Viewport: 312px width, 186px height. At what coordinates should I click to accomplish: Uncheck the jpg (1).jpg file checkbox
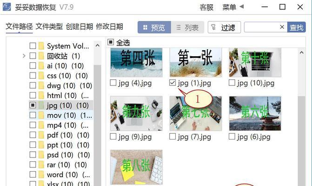tap(173, 83)
